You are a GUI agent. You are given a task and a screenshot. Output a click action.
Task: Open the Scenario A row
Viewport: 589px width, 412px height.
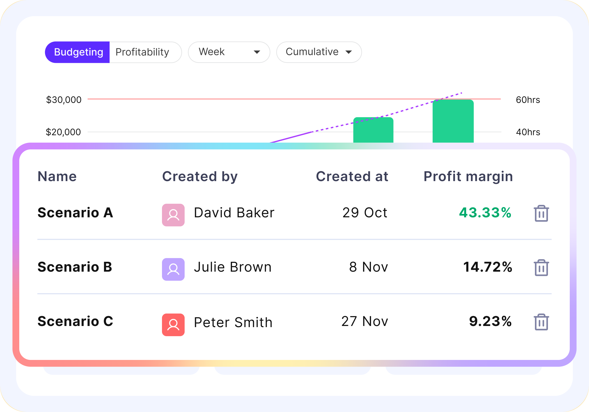(75, 213)
